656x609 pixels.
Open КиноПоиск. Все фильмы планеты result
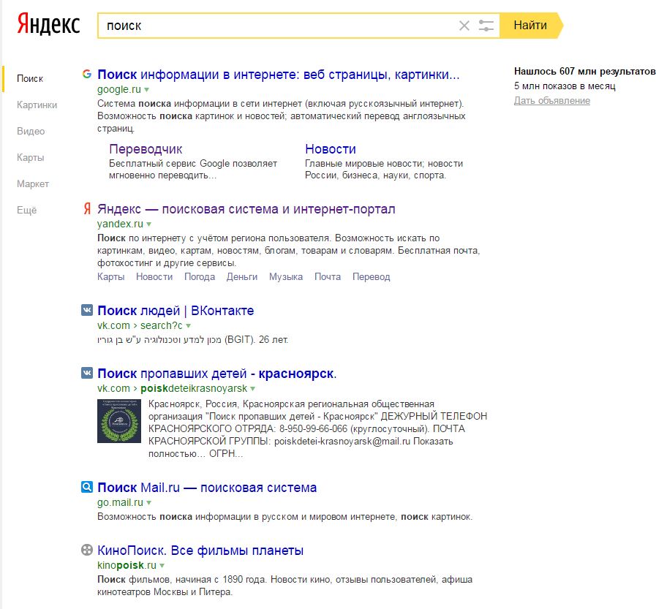coord(200,551)
